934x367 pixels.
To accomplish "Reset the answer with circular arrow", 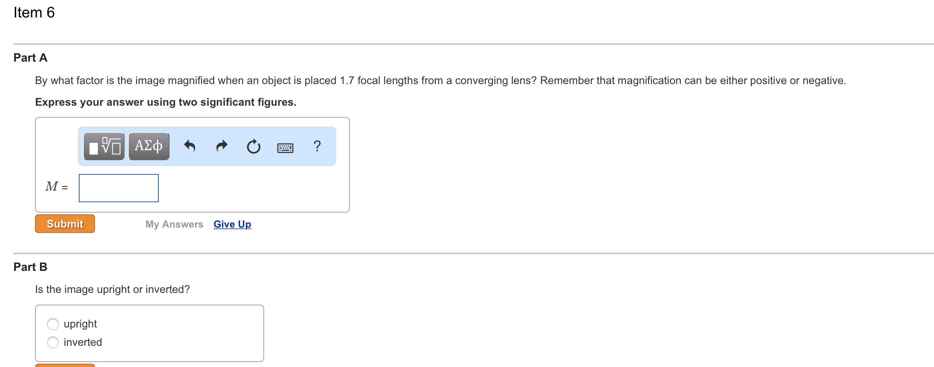I will (253, 146).
